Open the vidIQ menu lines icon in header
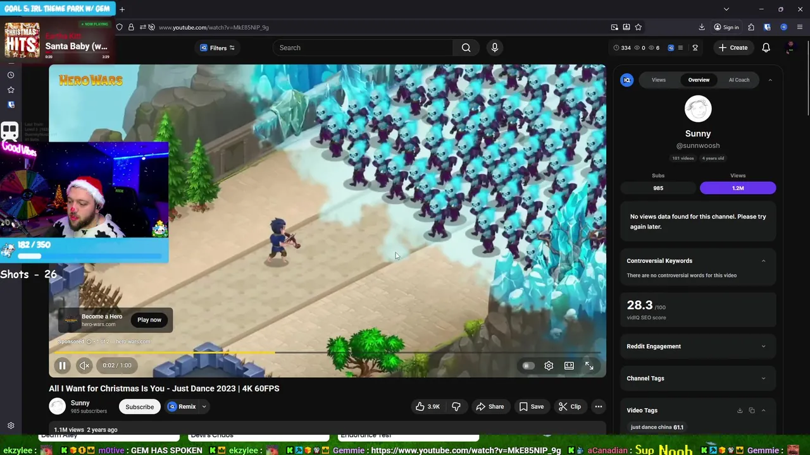810x455 pixels. coord(680,48)
